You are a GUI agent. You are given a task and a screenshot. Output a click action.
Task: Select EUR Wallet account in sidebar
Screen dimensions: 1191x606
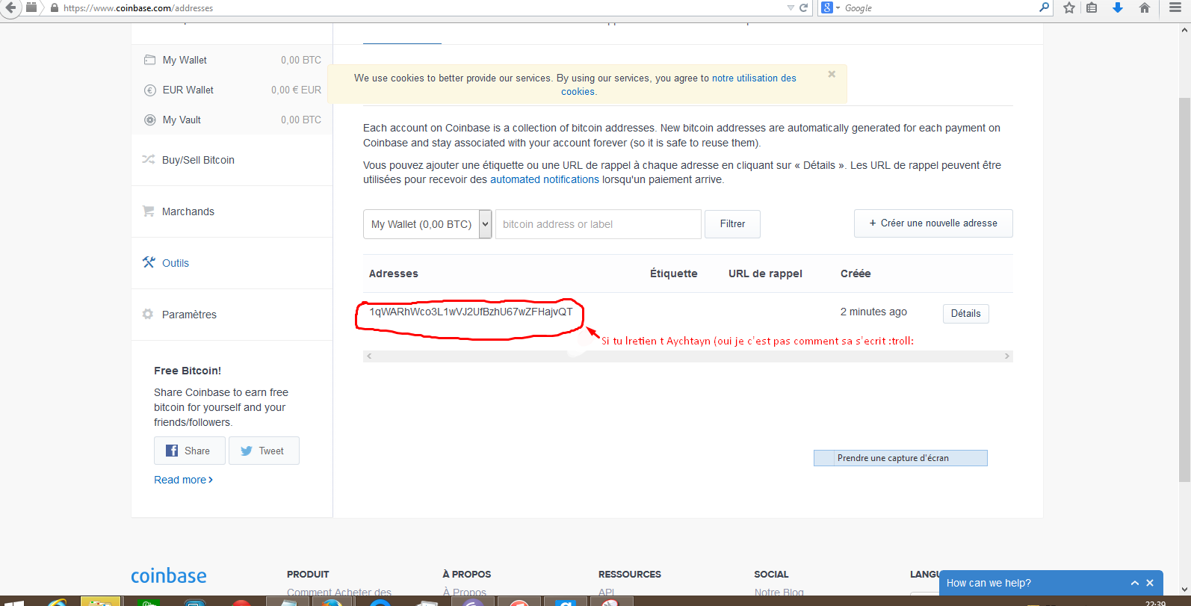point(232,90)
